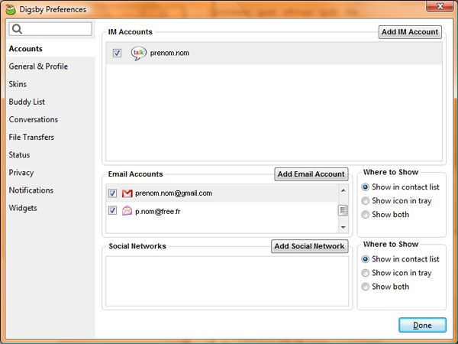This screenshot has height=344, width=458.
Task: Select email 'Show in contact list' radio
Action: click(x=365, y=187)
